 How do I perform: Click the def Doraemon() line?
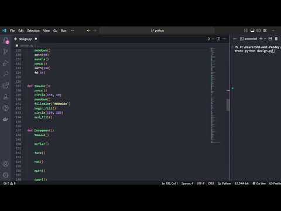click(x=40, y=130)
